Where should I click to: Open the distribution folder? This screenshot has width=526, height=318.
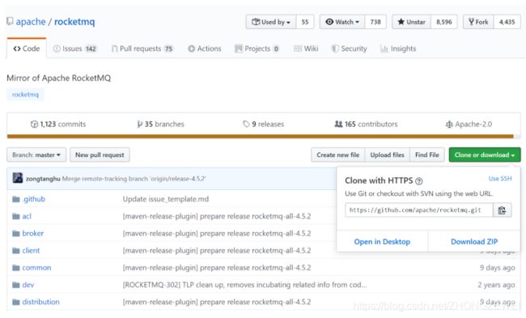(40, 302)
